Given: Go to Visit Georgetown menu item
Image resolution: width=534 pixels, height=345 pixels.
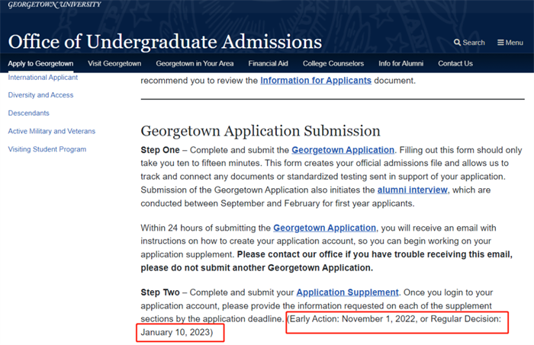Looking at the screenshot, I should [x=114, y=63].
